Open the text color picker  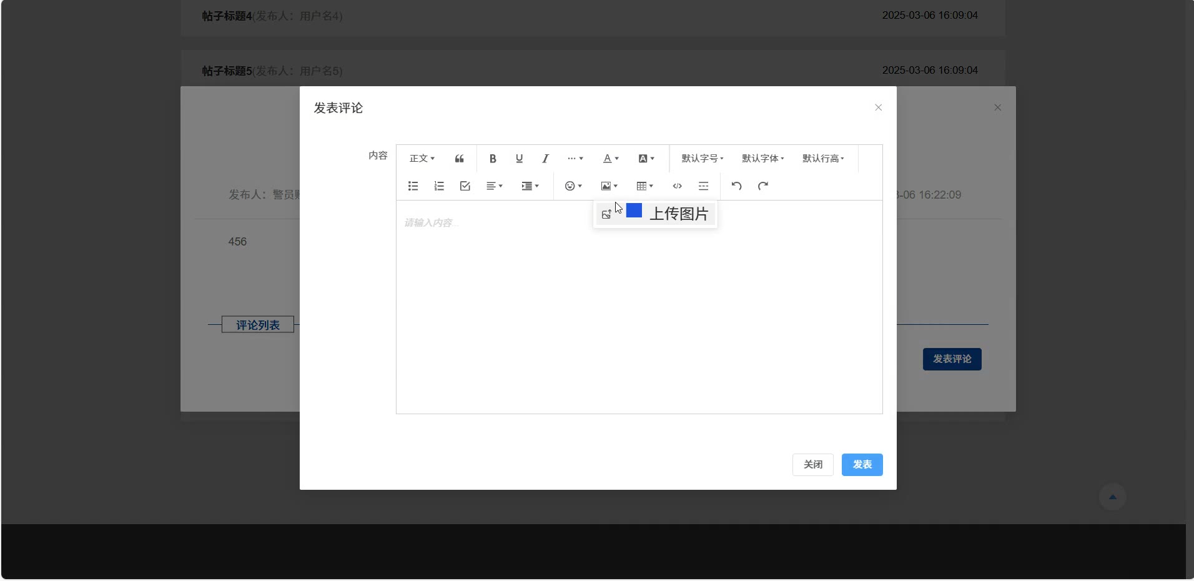tap(610, 159)
